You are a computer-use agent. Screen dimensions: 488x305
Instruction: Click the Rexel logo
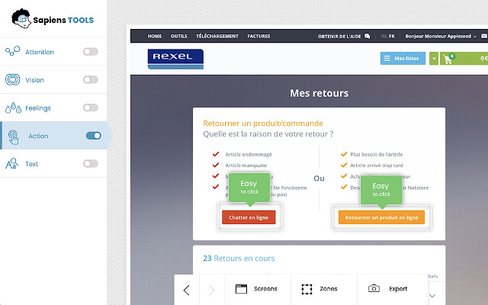[x=175, y=59]
